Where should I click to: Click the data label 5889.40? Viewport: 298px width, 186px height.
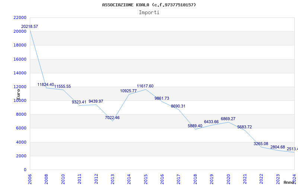(195, 126)
